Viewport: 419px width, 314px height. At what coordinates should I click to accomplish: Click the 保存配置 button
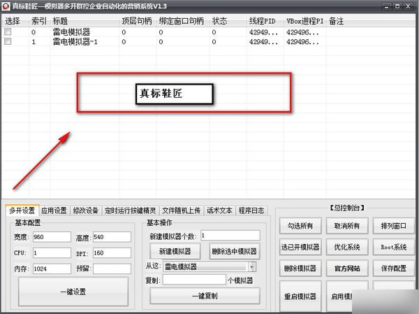point(394,269)
